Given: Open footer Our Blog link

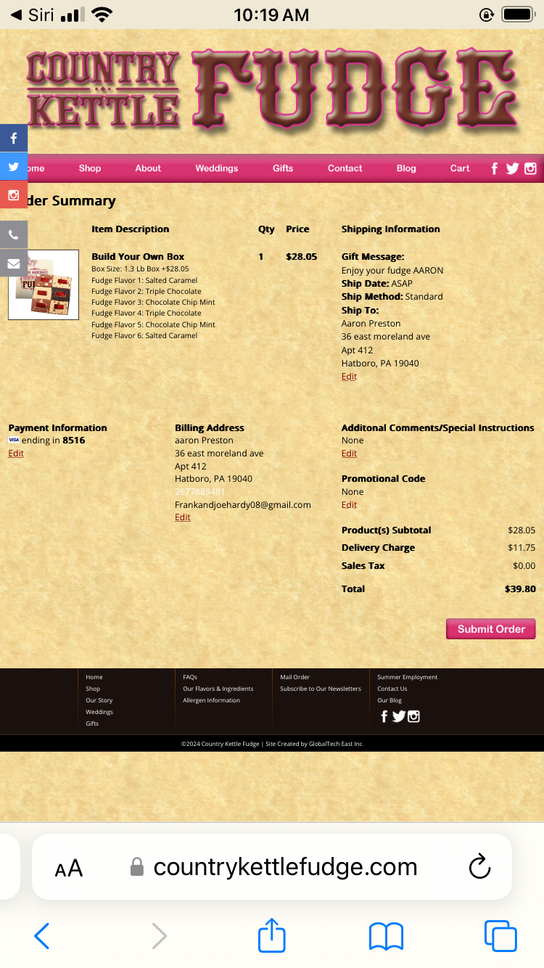Looking at the screenshot, I should (x=390, y=700).
